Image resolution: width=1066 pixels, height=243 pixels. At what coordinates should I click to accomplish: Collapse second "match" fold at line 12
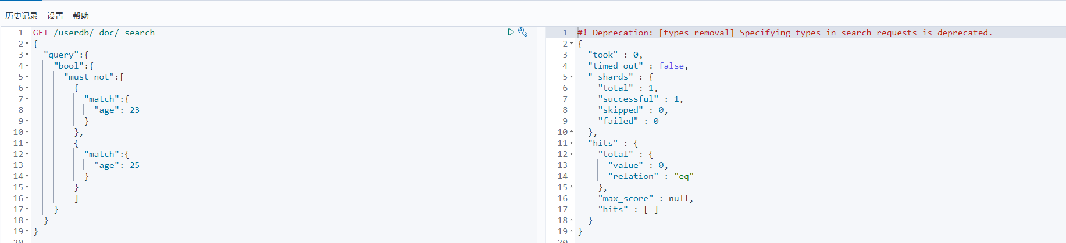pyautogui.click(x=27, y=154)
